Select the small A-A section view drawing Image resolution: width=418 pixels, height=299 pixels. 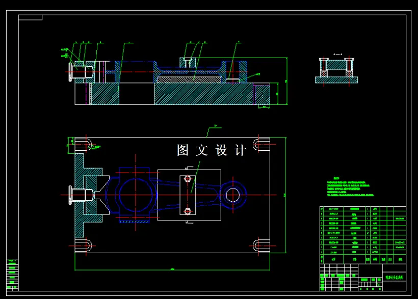tap(336, 71)
